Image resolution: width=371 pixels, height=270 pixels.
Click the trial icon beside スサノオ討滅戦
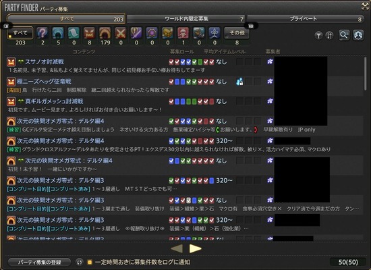tap(11, 62)
